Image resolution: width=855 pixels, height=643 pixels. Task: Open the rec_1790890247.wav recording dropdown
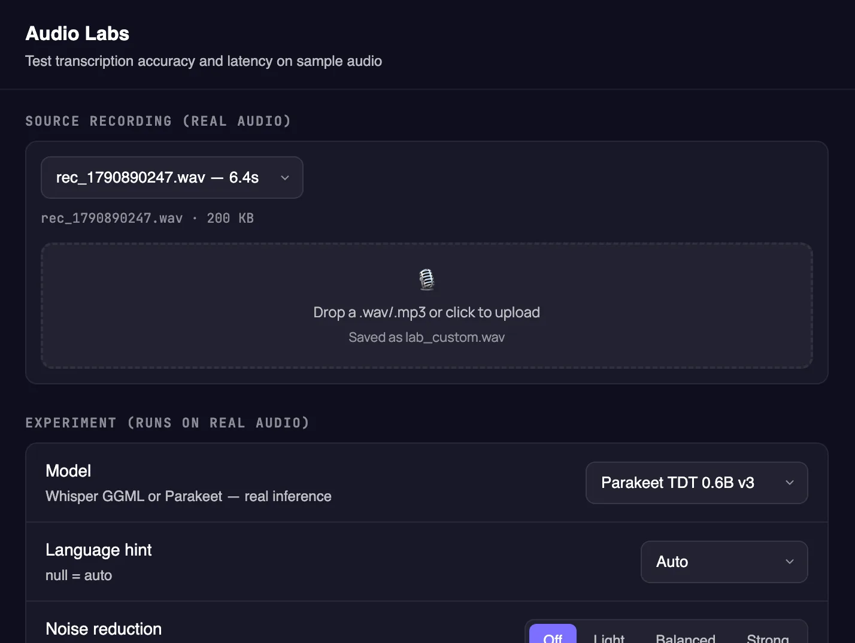[172, 177]
